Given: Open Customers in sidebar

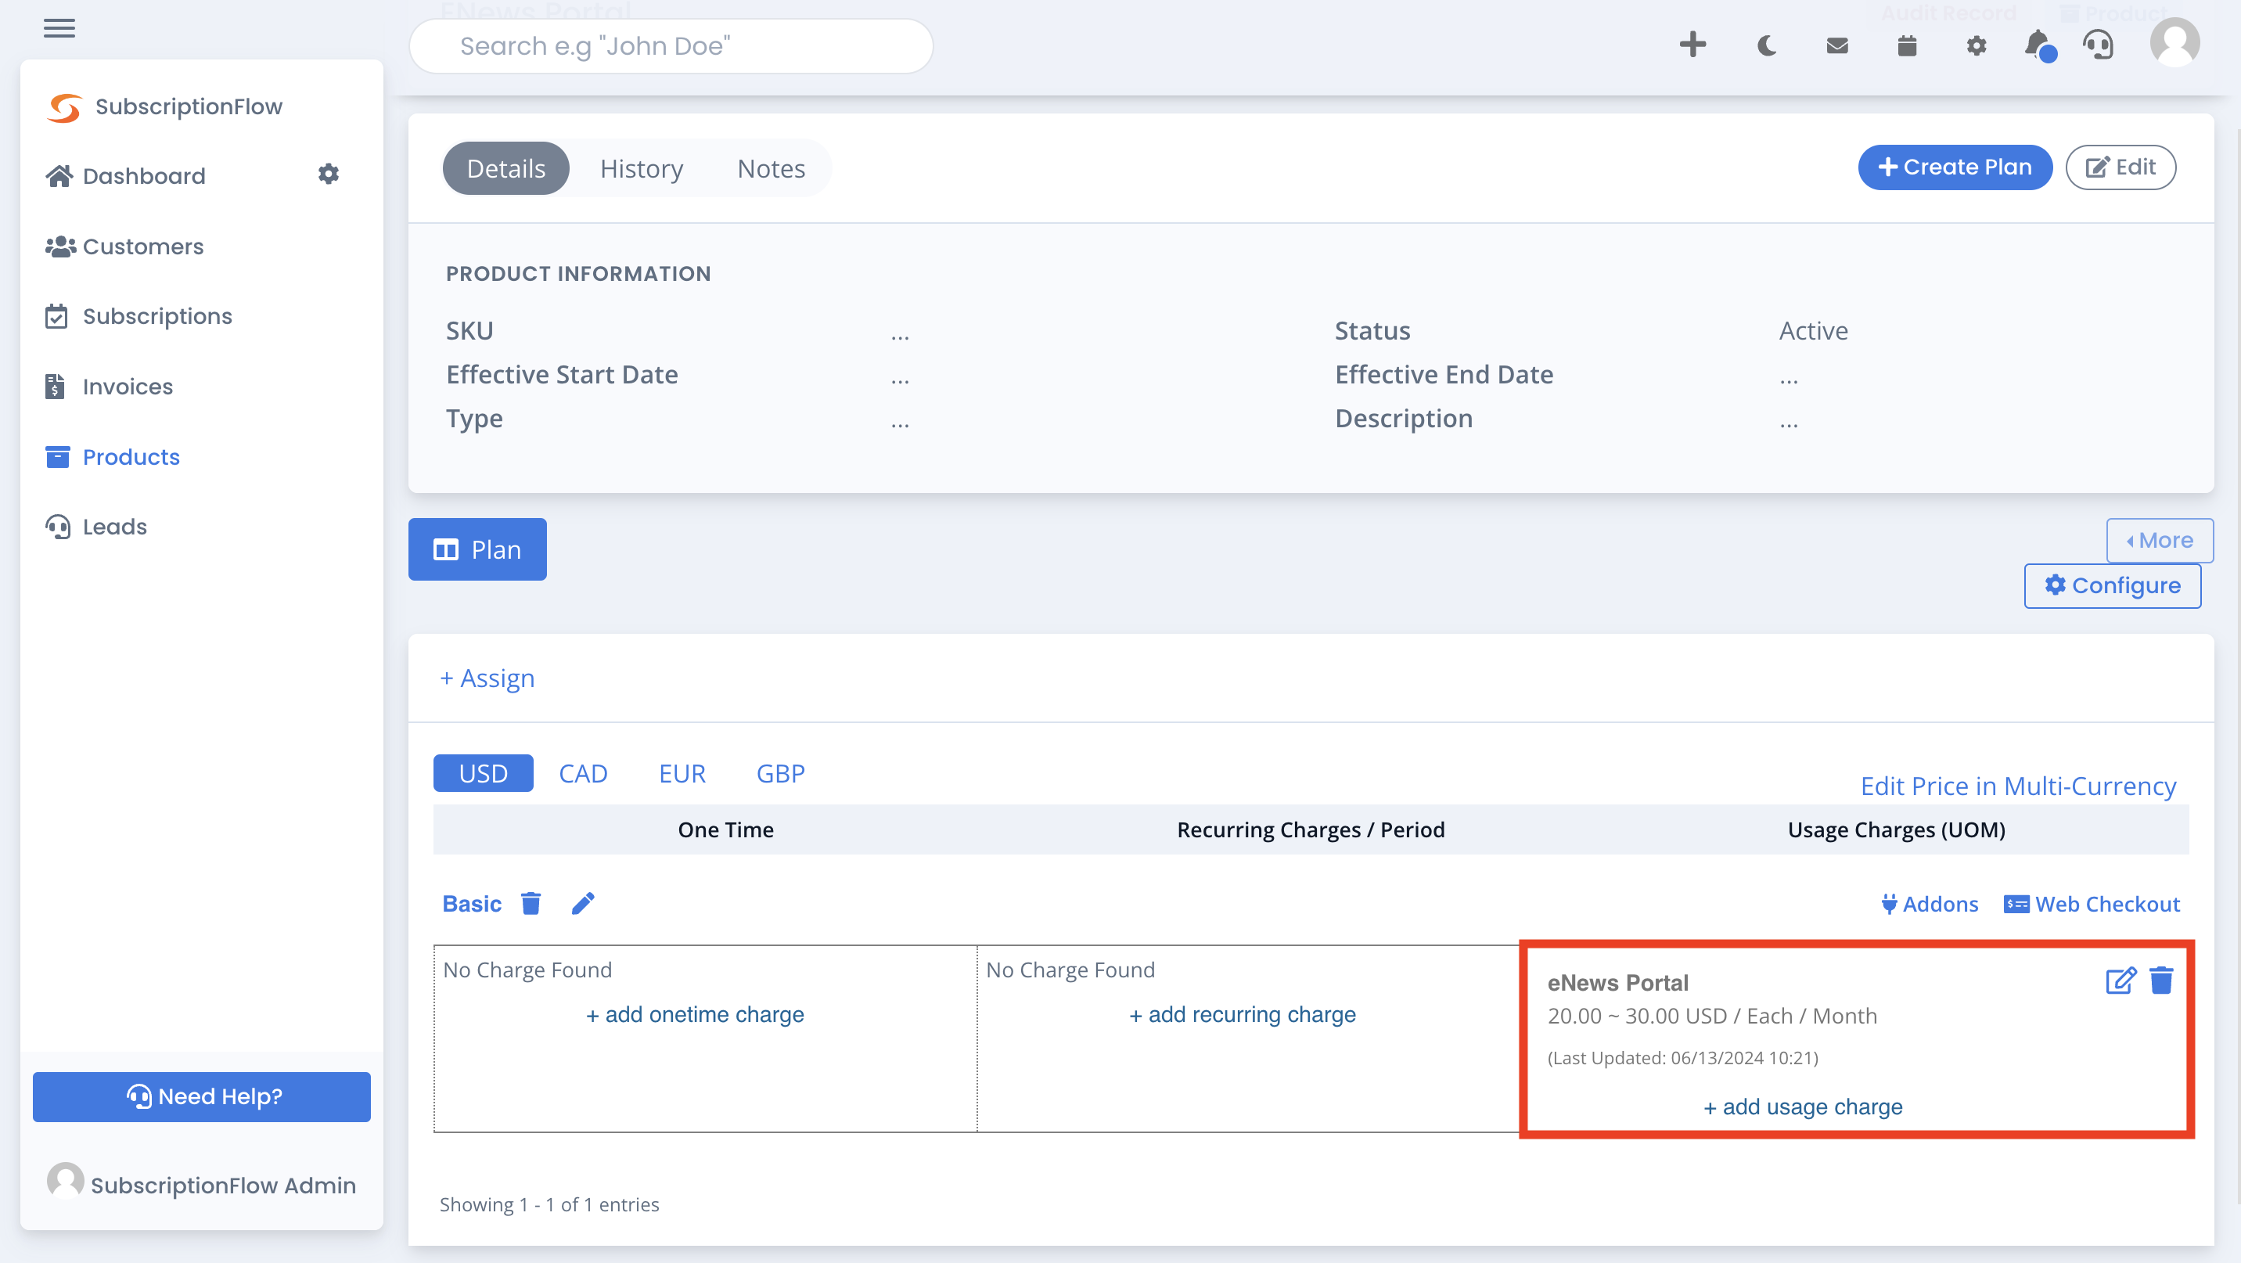Looking at the screenshot, I should [x=124, y=246].
